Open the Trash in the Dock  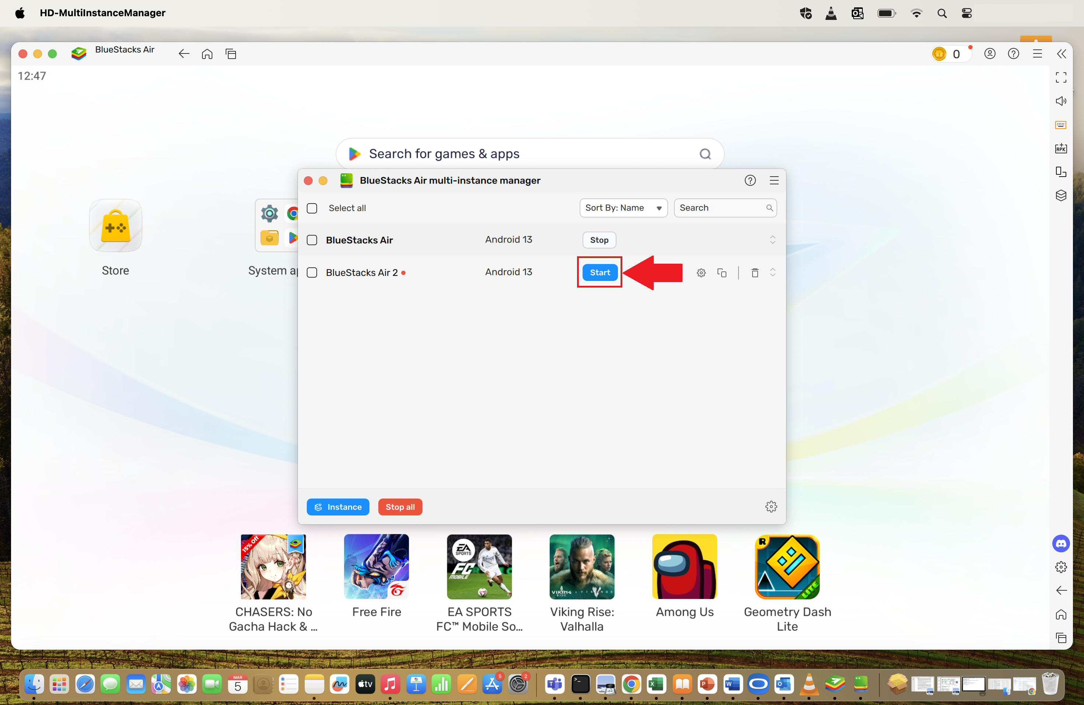[1050, 684]
